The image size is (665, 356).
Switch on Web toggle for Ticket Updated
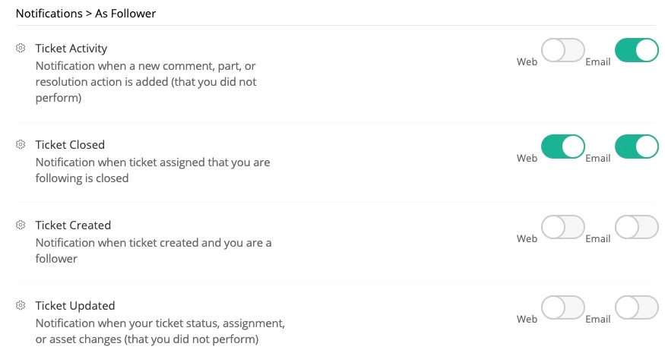(562, 307)
